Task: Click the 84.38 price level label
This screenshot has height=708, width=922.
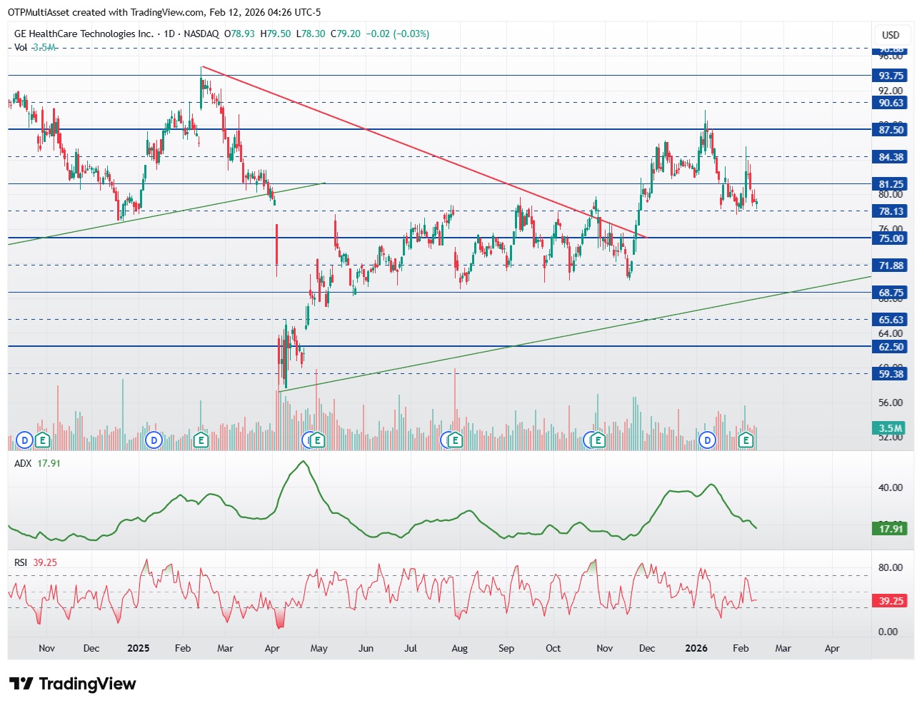Action: tap(891, 157)
